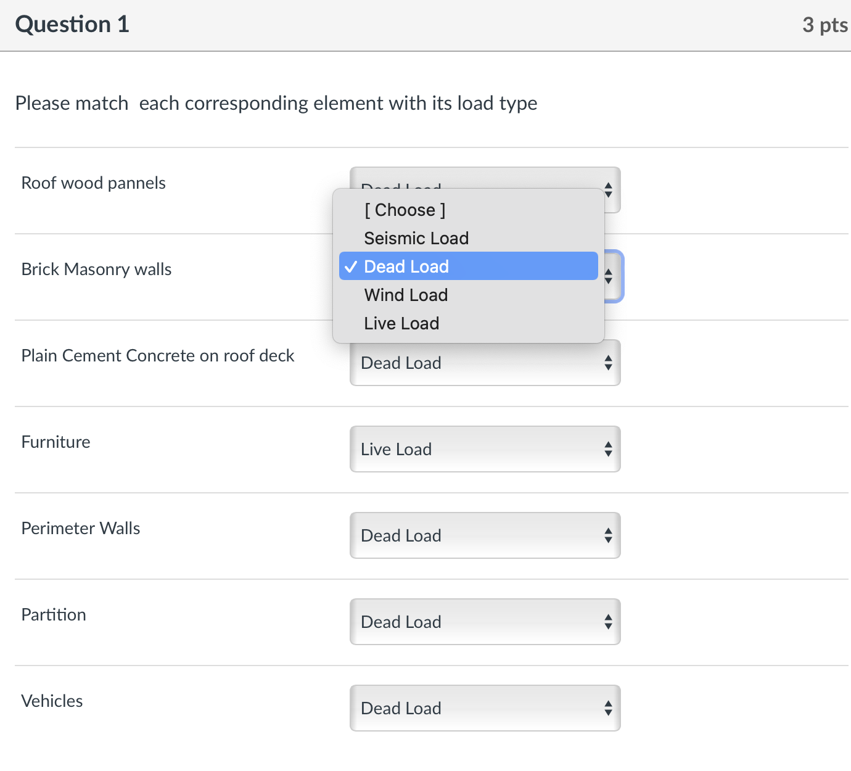Open the Plain Cement Concrete load dropdown
This screenshot has height=771, width=851.
point(485,363)
